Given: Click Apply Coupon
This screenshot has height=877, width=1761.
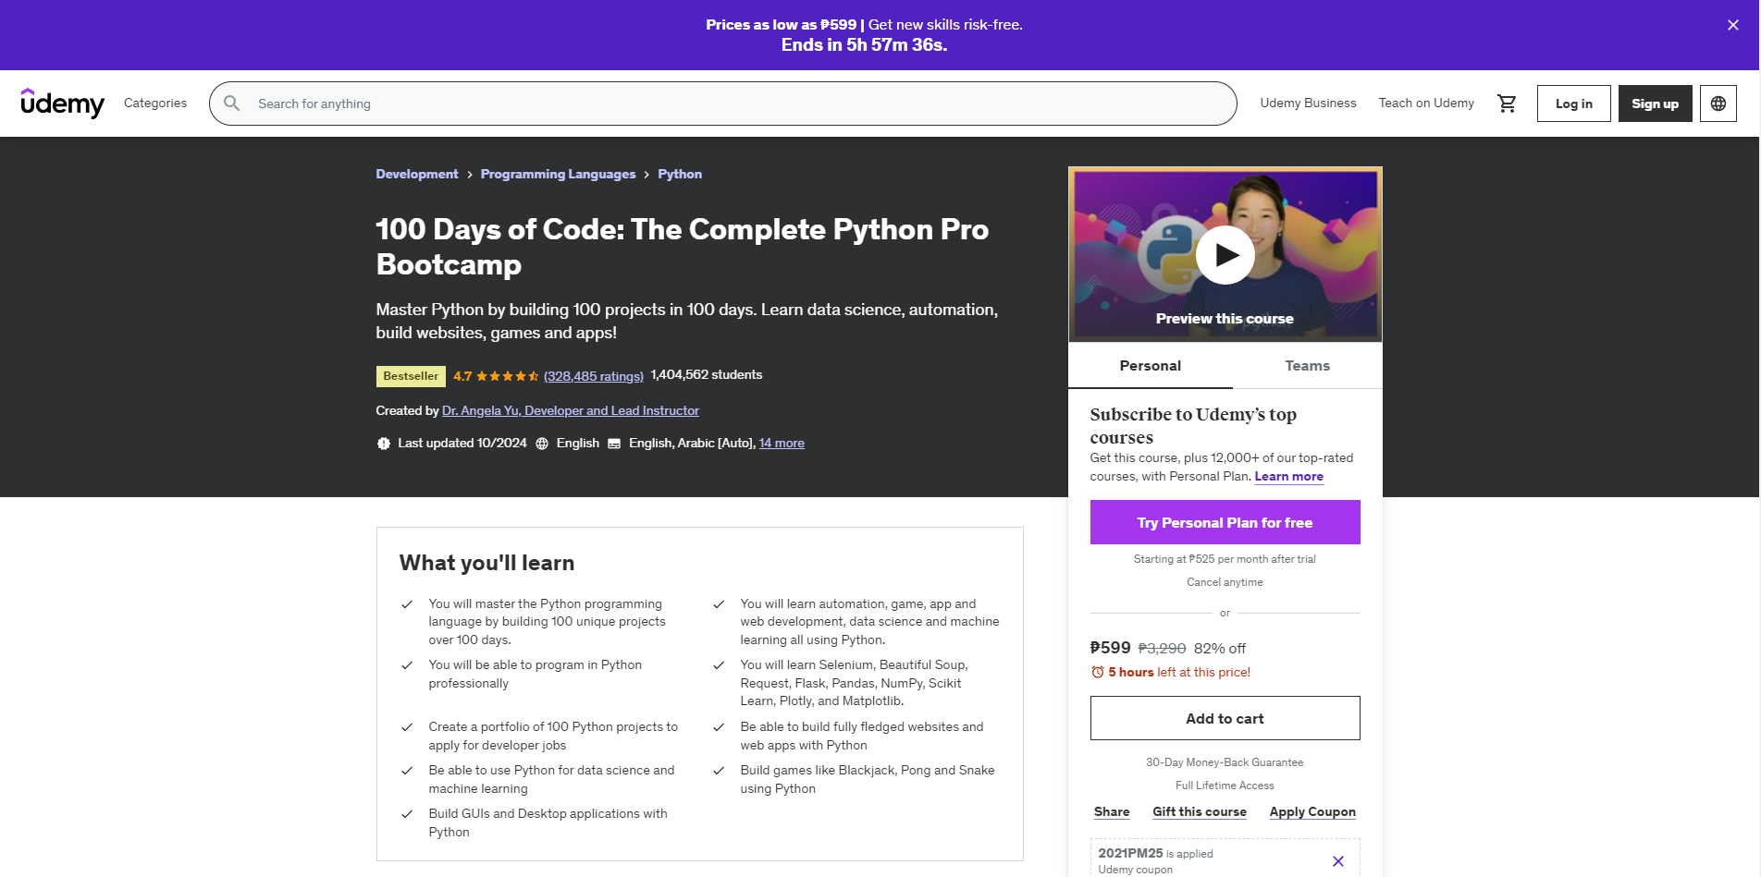Looking at the screenshot, I should coord(1312,811).
